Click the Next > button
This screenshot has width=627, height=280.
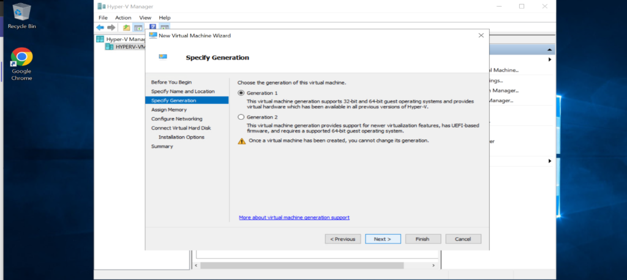tap(383, 239)
